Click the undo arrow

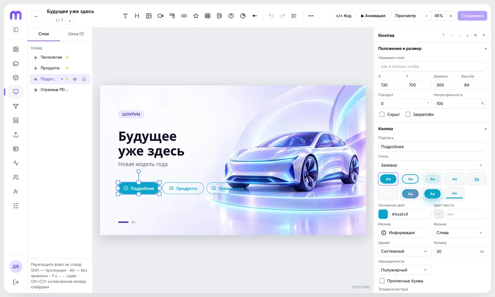coord(271,16)
